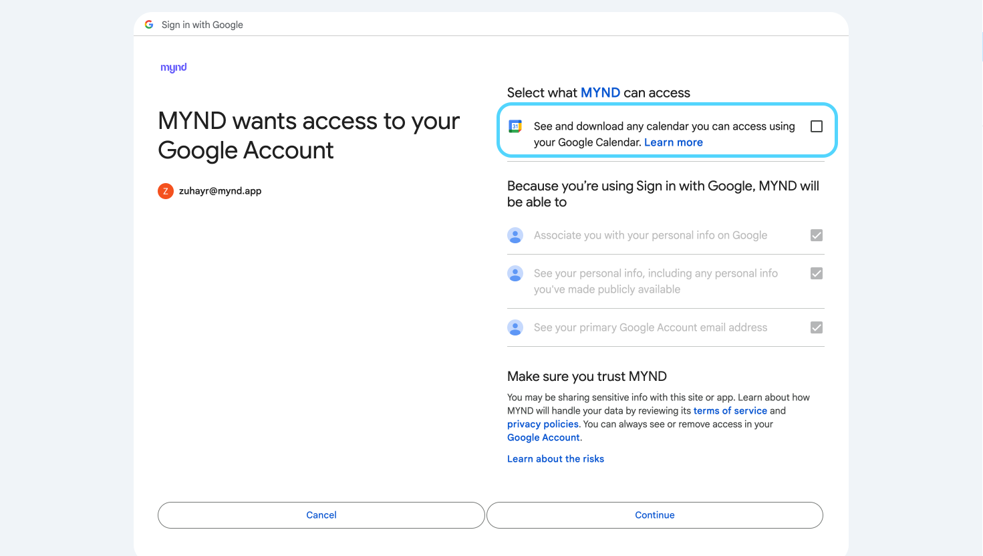Click the Google logo in the header

[149, 25]
